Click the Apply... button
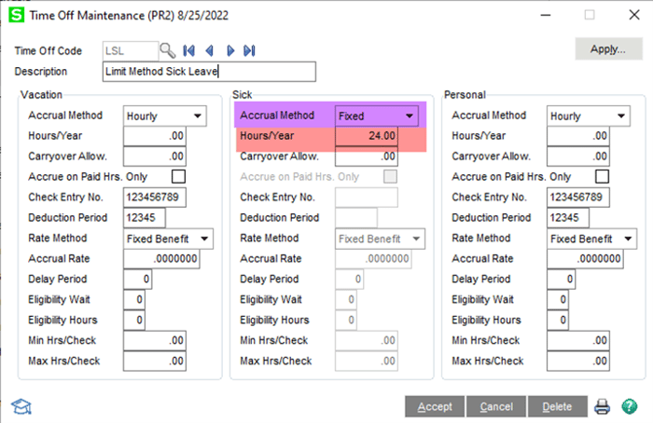 pos(607,49)
